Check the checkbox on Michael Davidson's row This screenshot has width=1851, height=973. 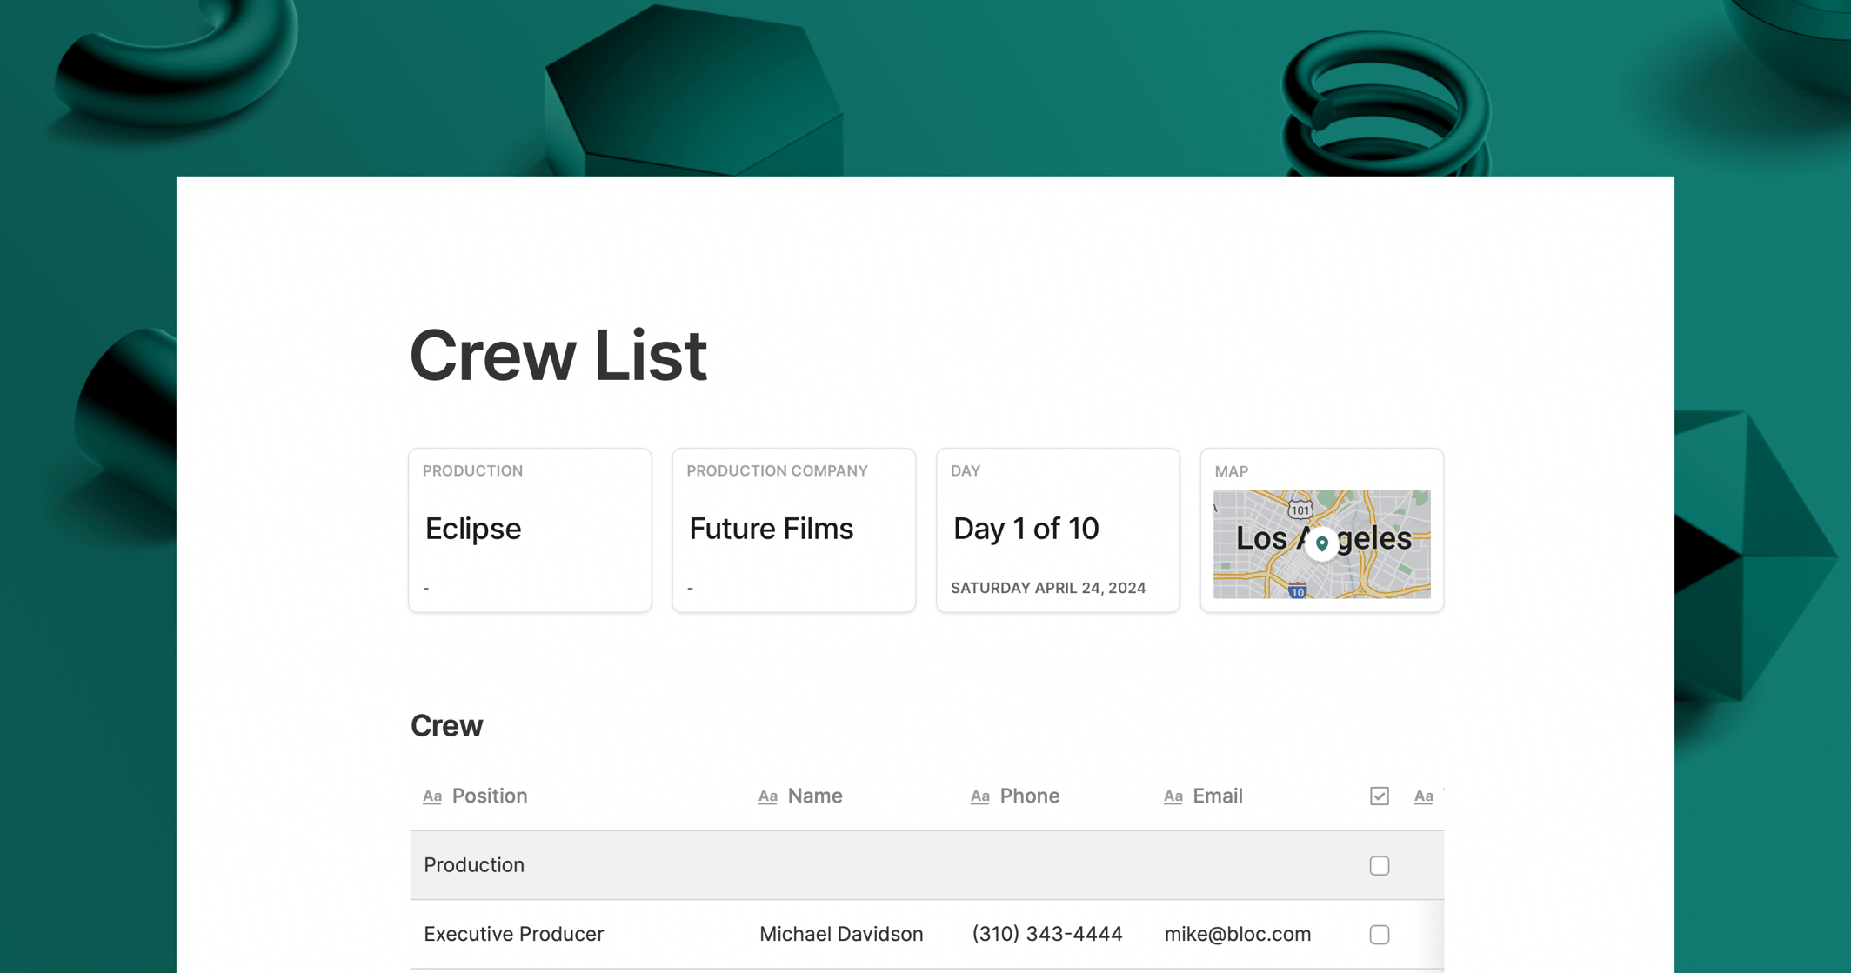coord(1380,935)
